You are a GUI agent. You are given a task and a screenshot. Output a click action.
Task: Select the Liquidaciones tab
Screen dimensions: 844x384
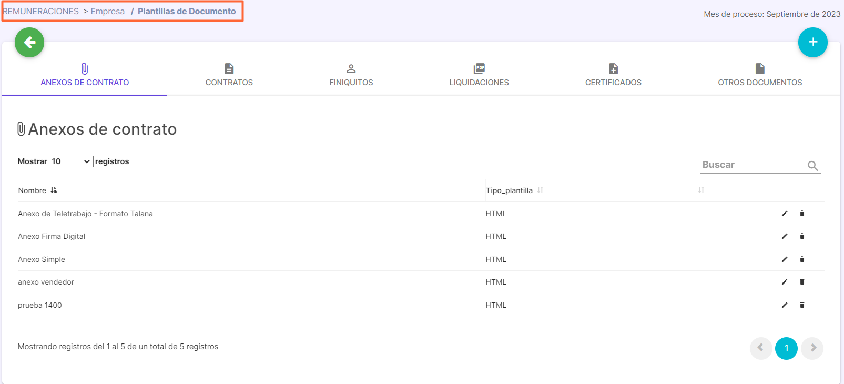(x=479, y=75)
